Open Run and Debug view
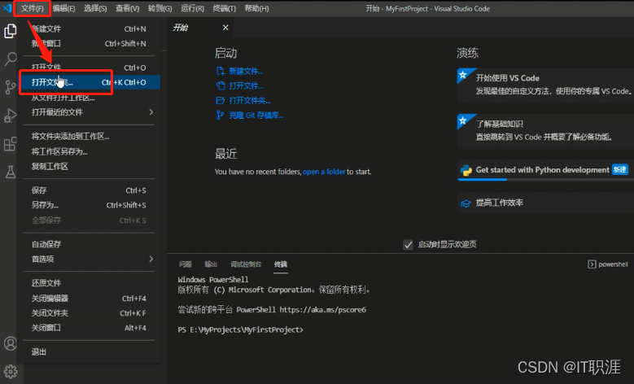634x384 pixels. click(x=10, y=116)
